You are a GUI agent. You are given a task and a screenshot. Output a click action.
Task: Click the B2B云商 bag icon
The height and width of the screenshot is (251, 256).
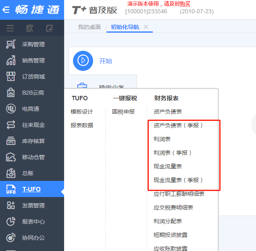[11, 93]
